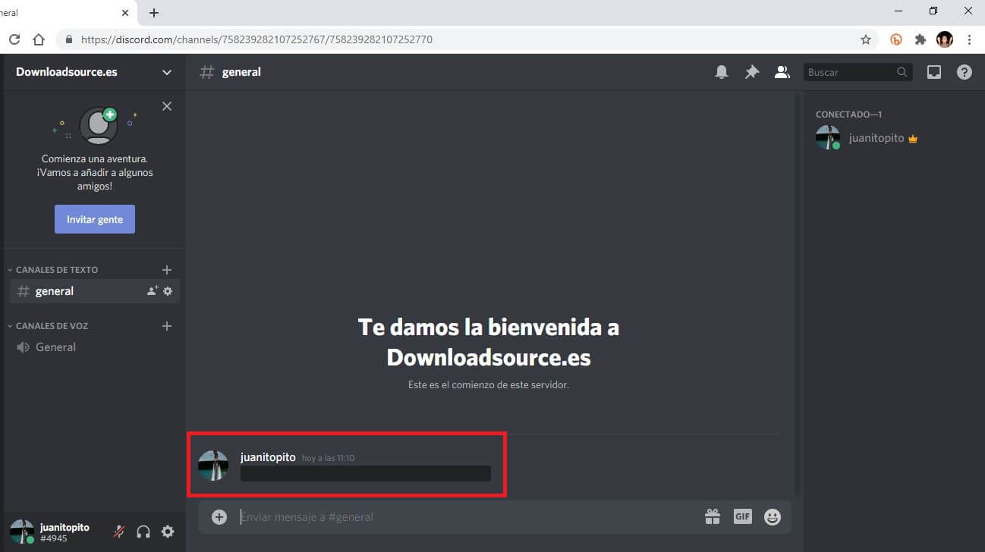This screenshot has width=985, height=552.
Task: Open the browser extensions puzzle icon
Action: pyautogui.click(x=920, y=39)
